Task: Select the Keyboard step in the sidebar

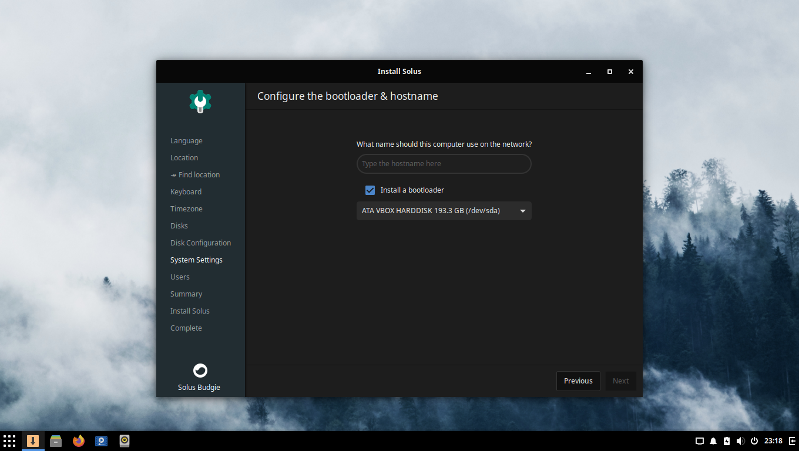Action: 186,192
